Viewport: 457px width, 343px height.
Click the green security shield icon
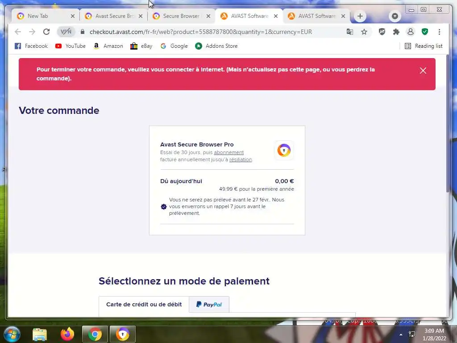(x=425, y=32)
